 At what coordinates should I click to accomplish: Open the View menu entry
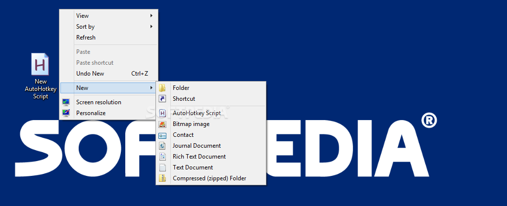tap(108, 15)
